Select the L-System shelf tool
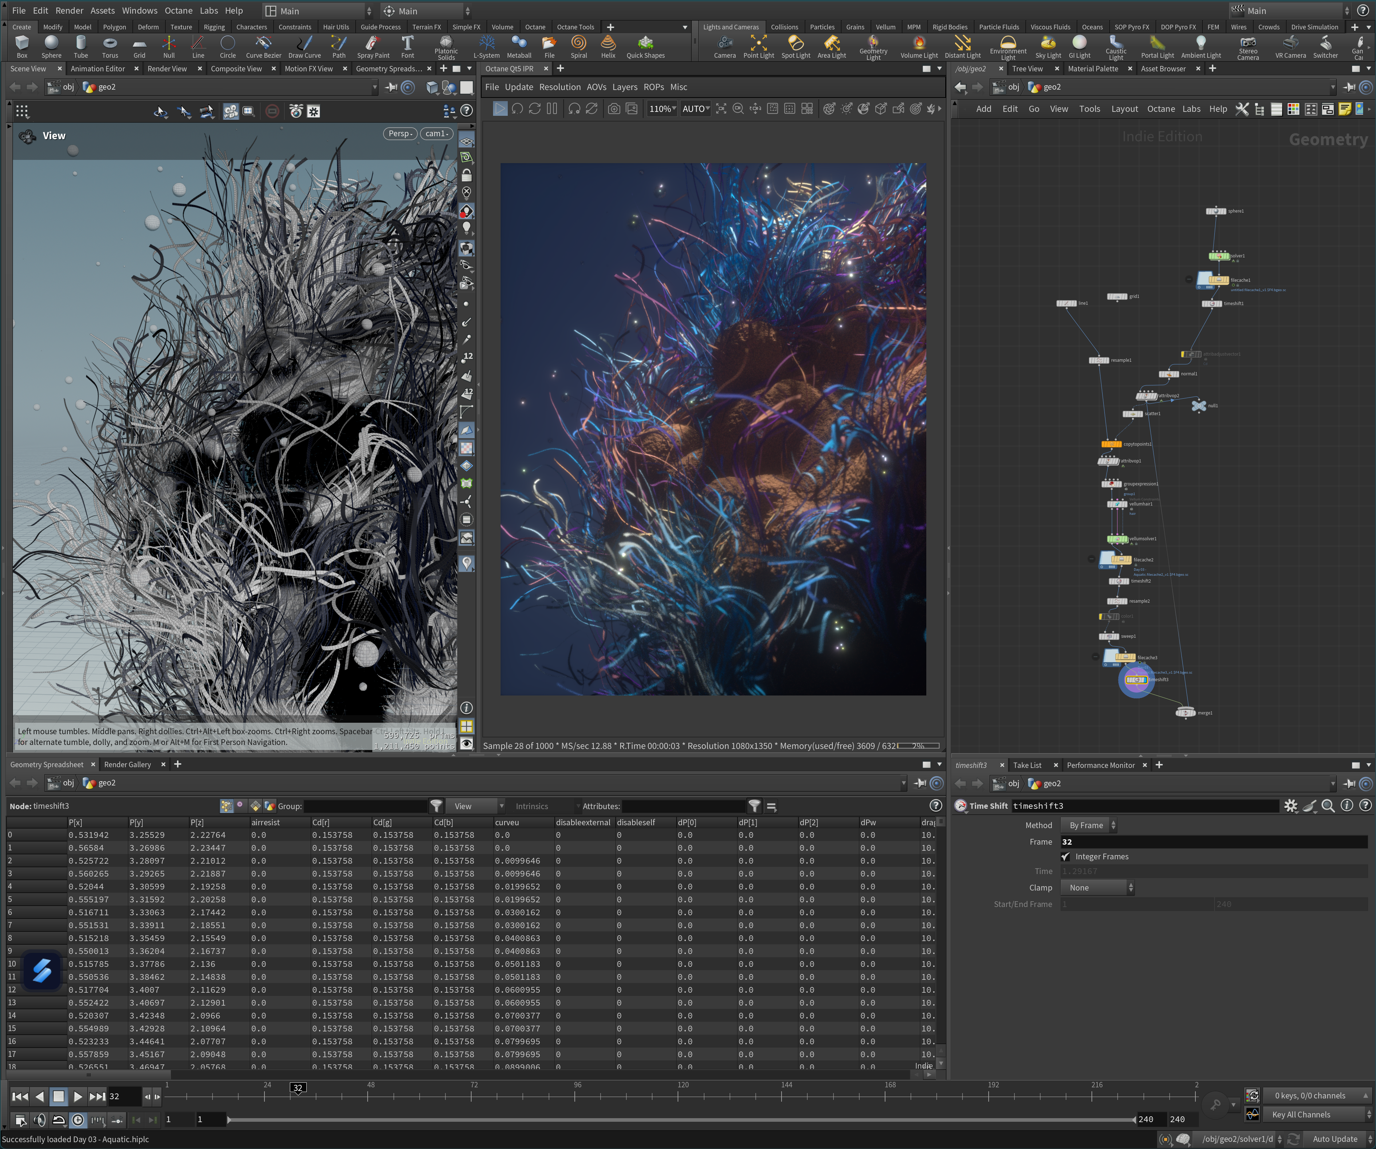This screenshot has height=1149, width=1376. (x=487, y=47)
